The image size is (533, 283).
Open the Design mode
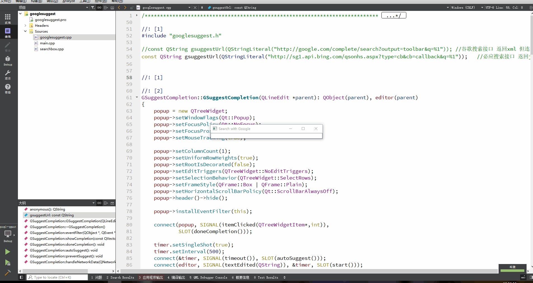tap(8, 47)
